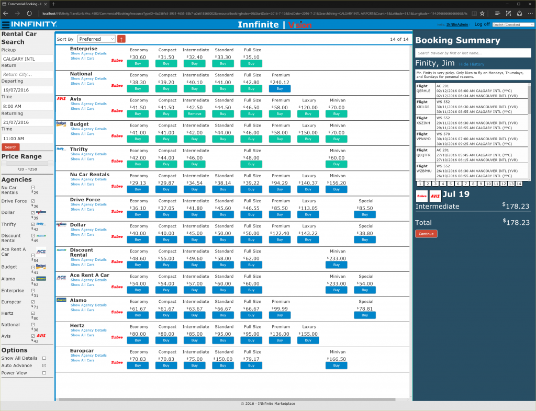Go to history page 14
The image size is (536, 411).
519,184
